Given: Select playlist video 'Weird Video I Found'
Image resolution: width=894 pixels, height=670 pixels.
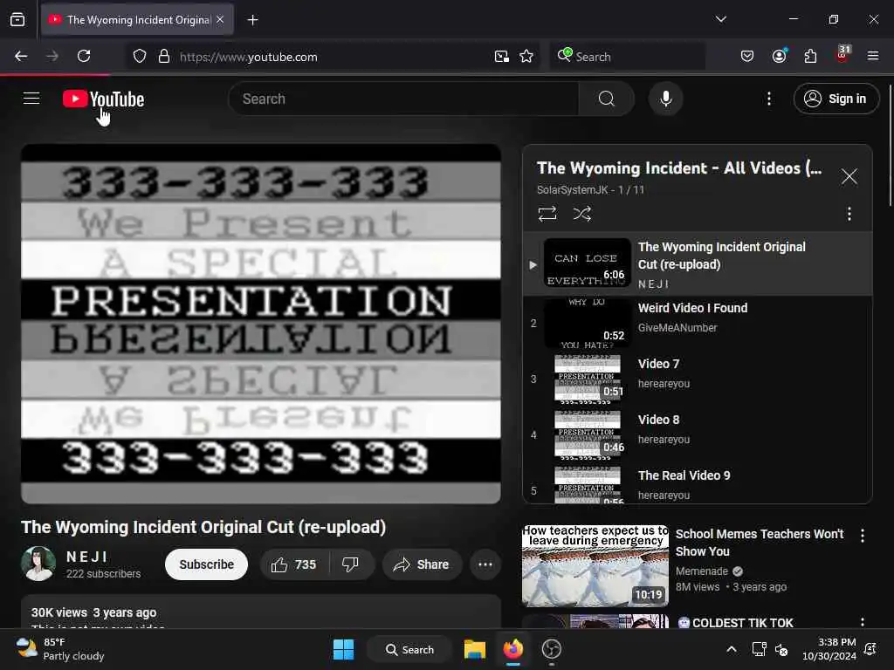Looking at the screenshot, I should (697, 323).
